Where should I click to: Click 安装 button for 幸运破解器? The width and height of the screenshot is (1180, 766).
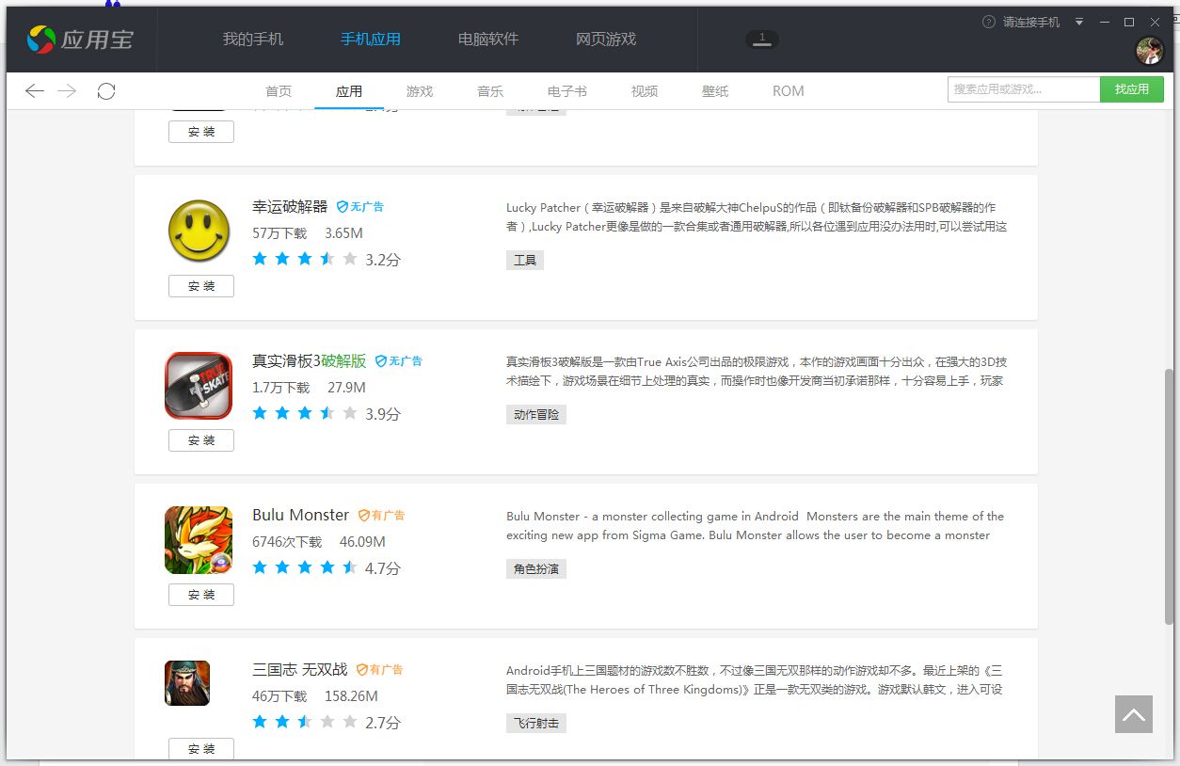(201, 286)
